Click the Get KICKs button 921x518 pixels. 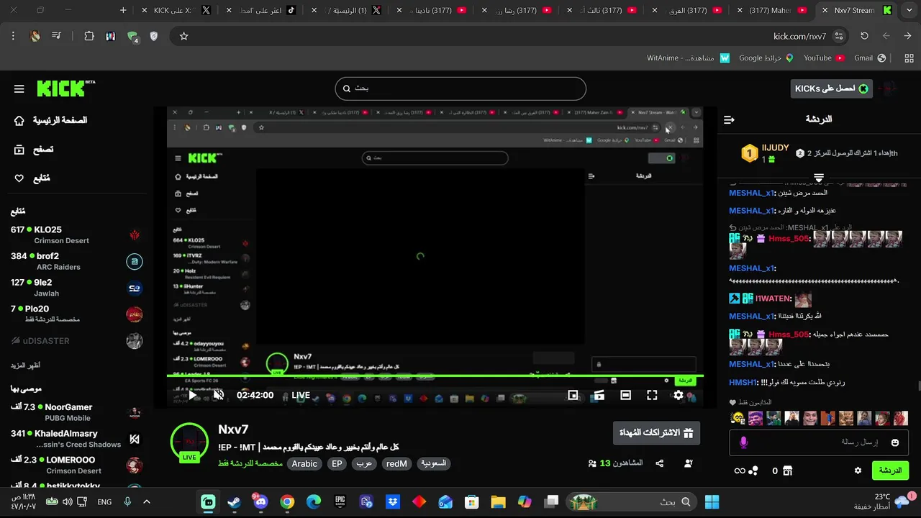(831, 88)
